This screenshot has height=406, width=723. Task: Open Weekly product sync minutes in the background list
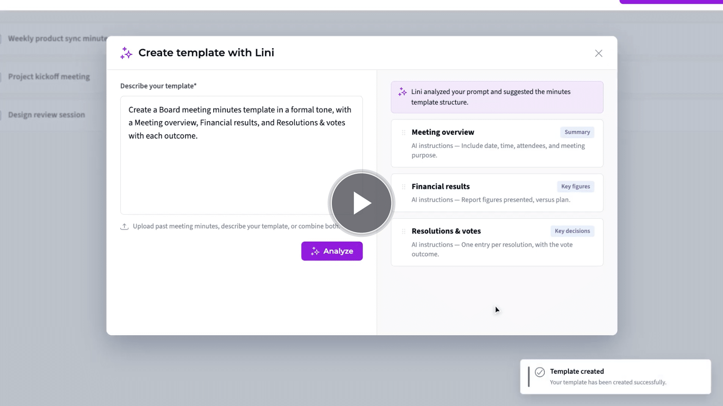pos(57,39)
